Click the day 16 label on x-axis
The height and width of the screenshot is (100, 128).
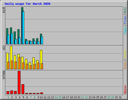coord(64,97)
